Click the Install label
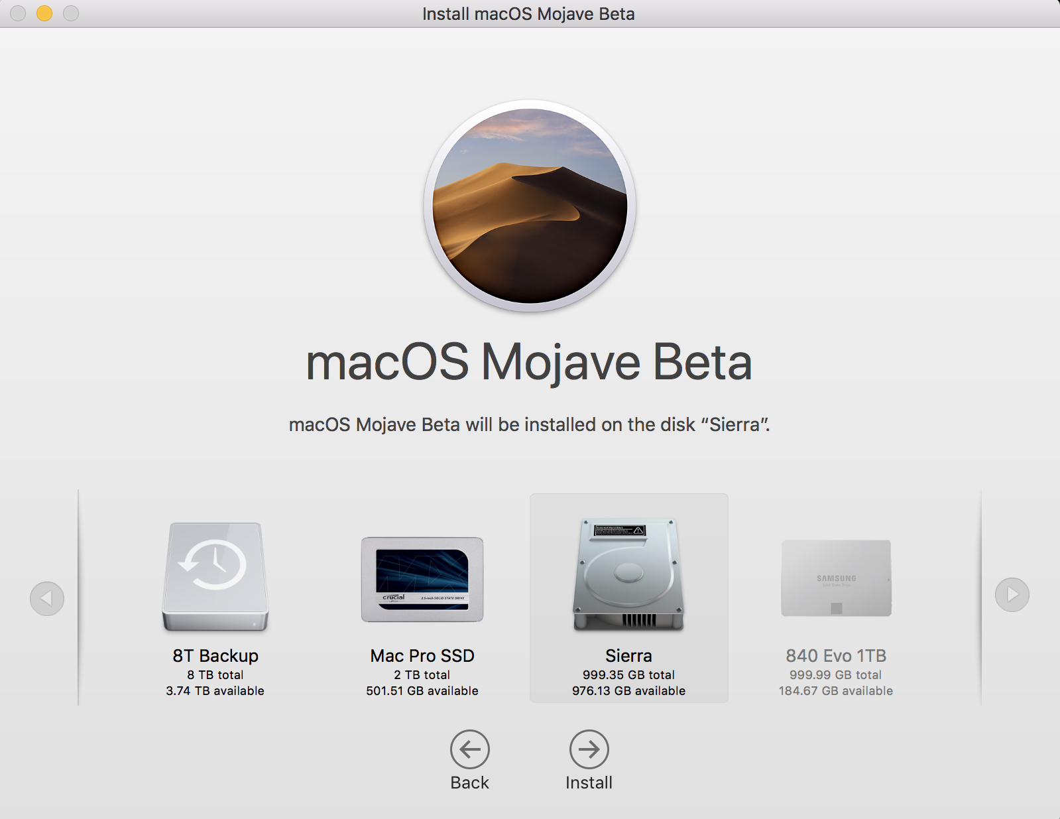 click(589, 783)
